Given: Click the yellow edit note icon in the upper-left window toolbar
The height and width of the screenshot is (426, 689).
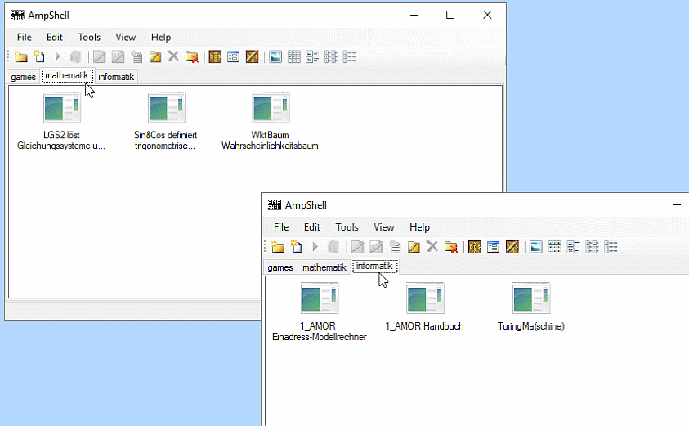Looking at the screenshot, I should click(154, 57).
